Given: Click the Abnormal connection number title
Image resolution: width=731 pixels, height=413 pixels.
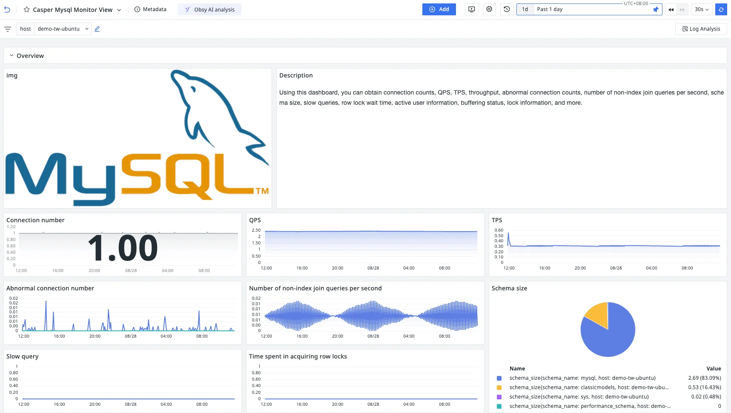Looking at the screenshot, I should coord(50,288).
